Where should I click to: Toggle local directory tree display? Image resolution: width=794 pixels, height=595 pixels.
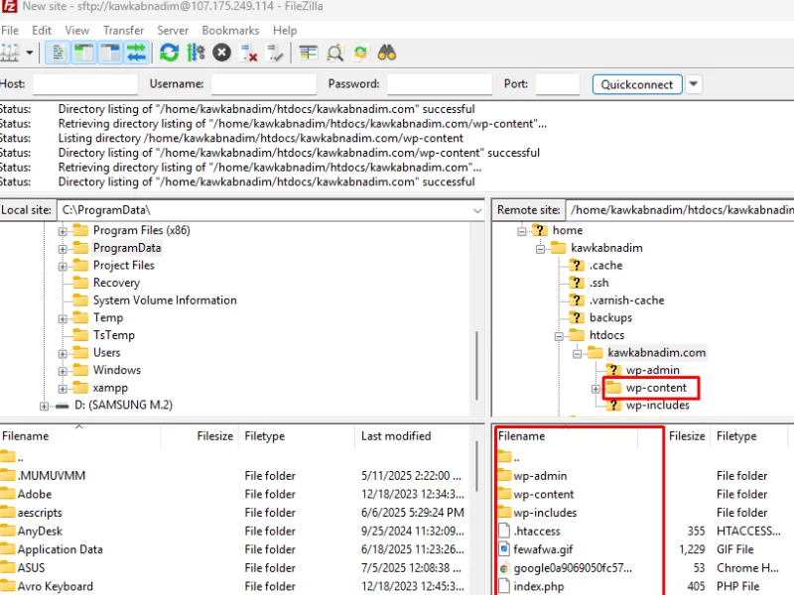[84, 53]
